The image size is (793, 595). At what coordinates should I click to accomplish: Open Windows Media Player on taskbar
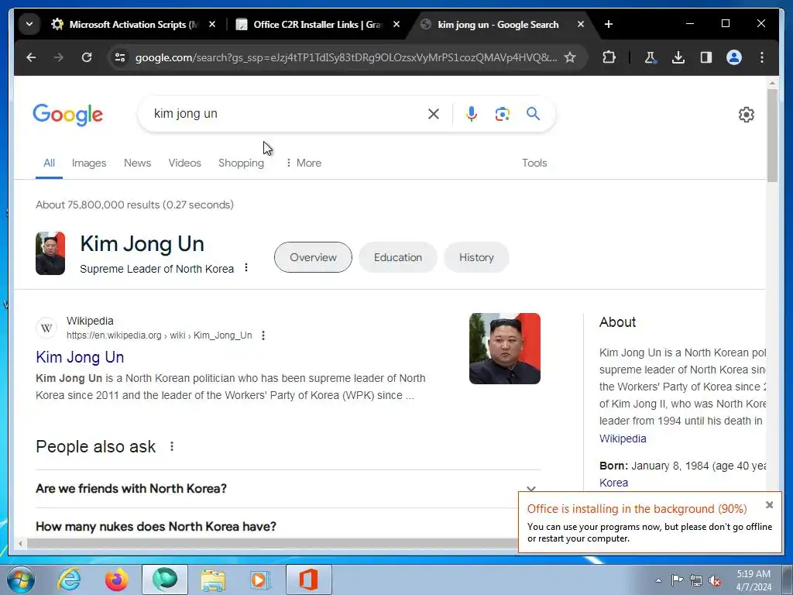(260, 580)
